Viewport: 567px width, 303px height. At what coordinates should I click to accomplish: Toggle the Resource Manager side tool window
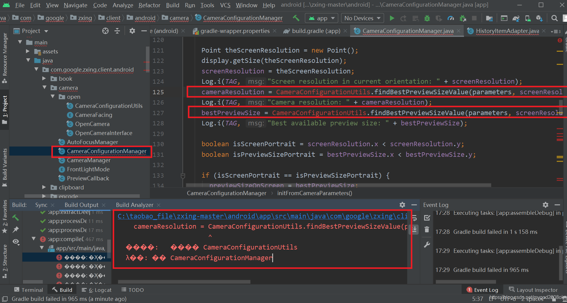coord(5,58)
